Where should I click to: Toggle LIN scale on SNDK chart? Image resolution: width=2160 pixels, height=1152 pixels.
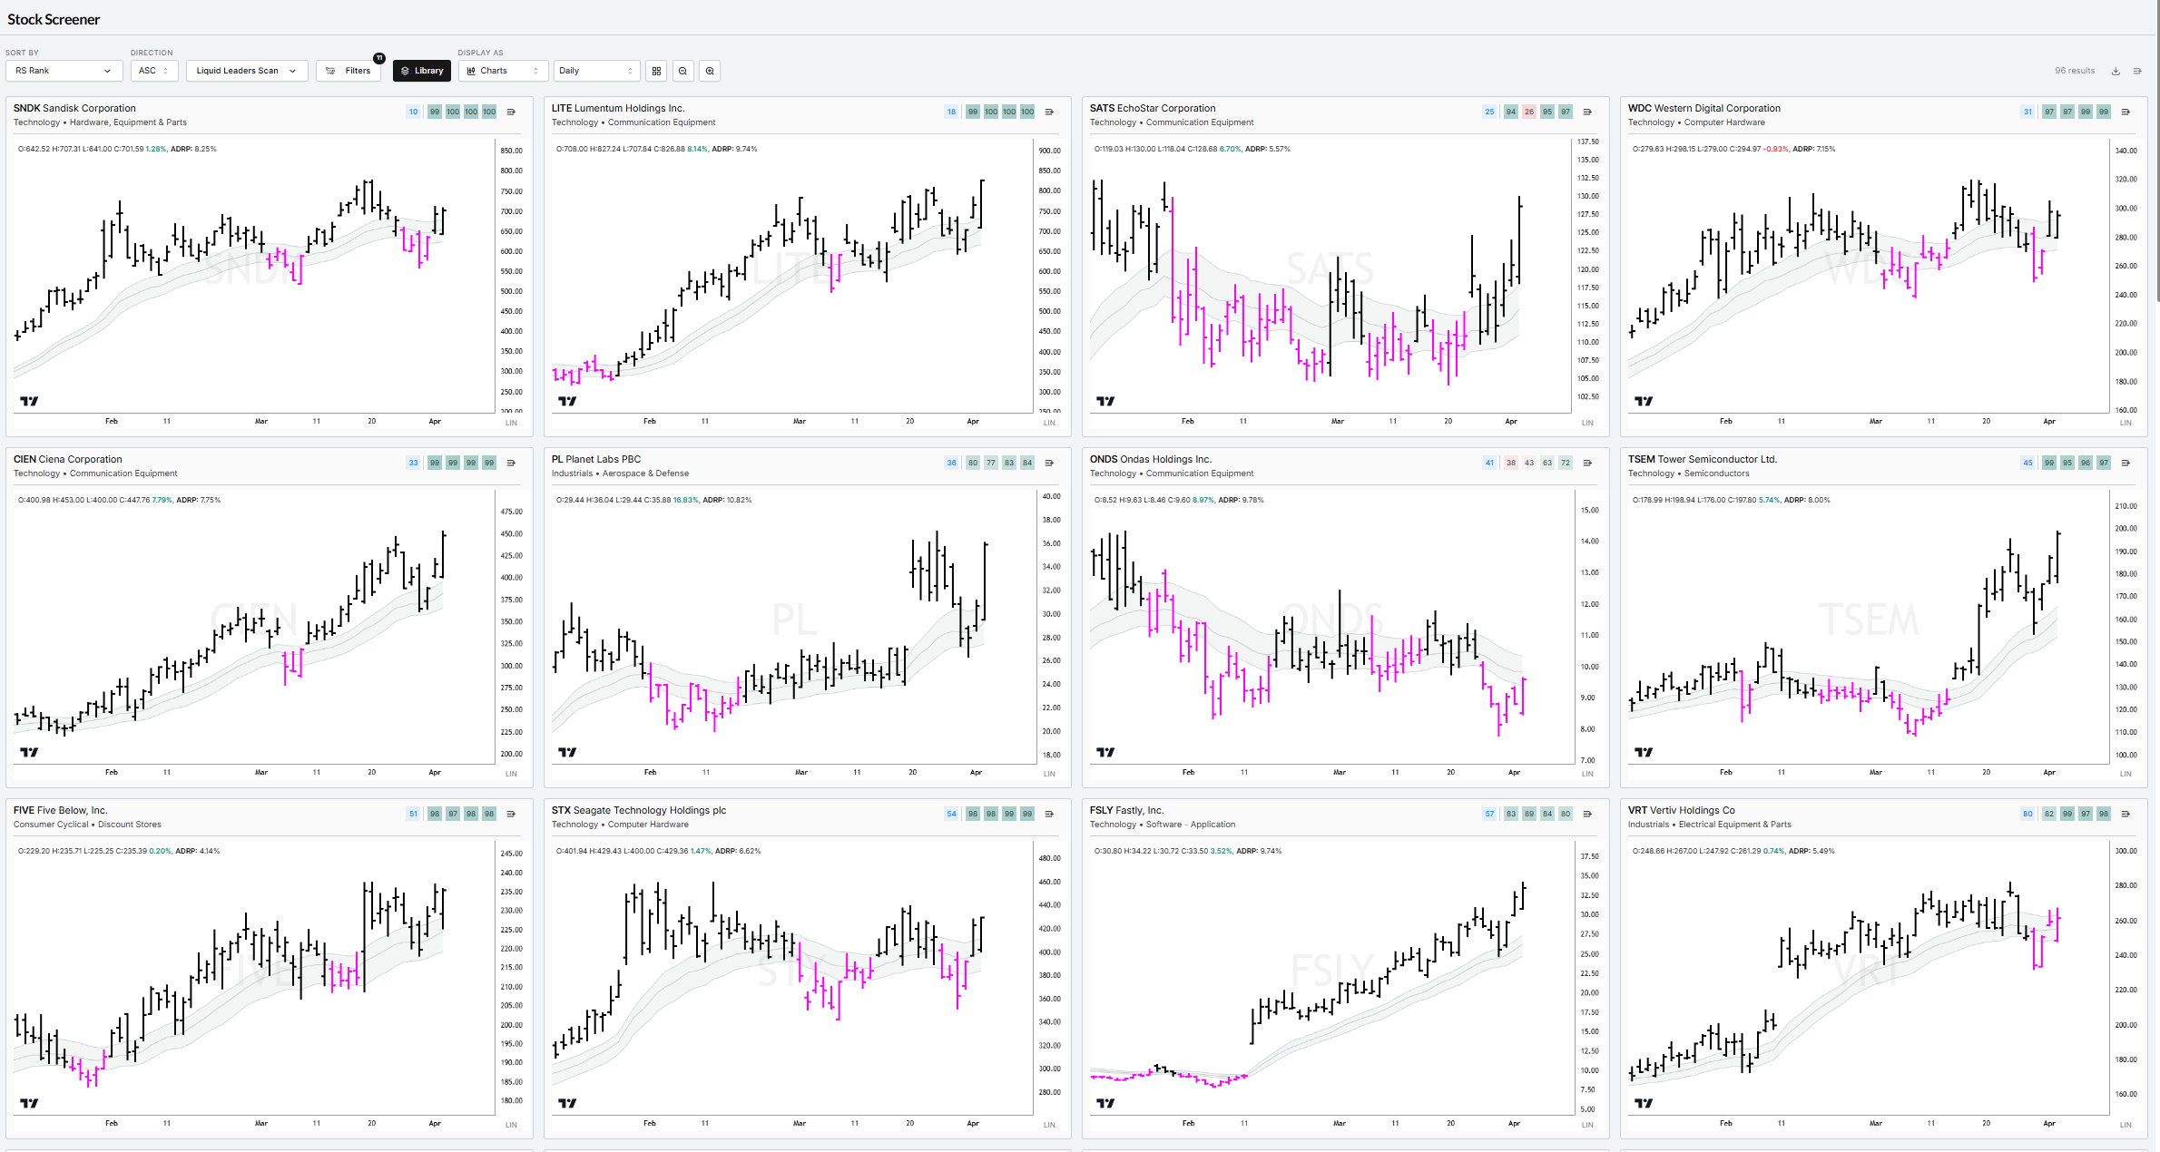pyautogui.click(x=511, y=423)
